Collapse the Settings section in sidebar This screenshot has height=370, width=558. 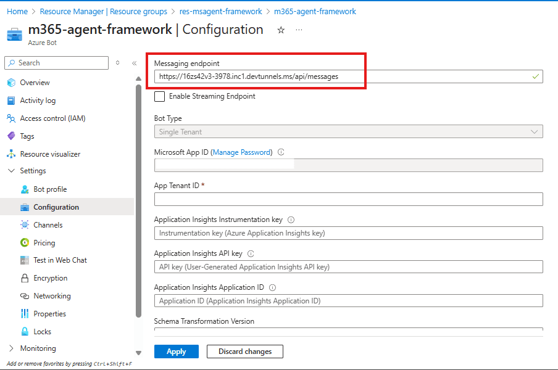pyautogui.click(x=11, y=171)
